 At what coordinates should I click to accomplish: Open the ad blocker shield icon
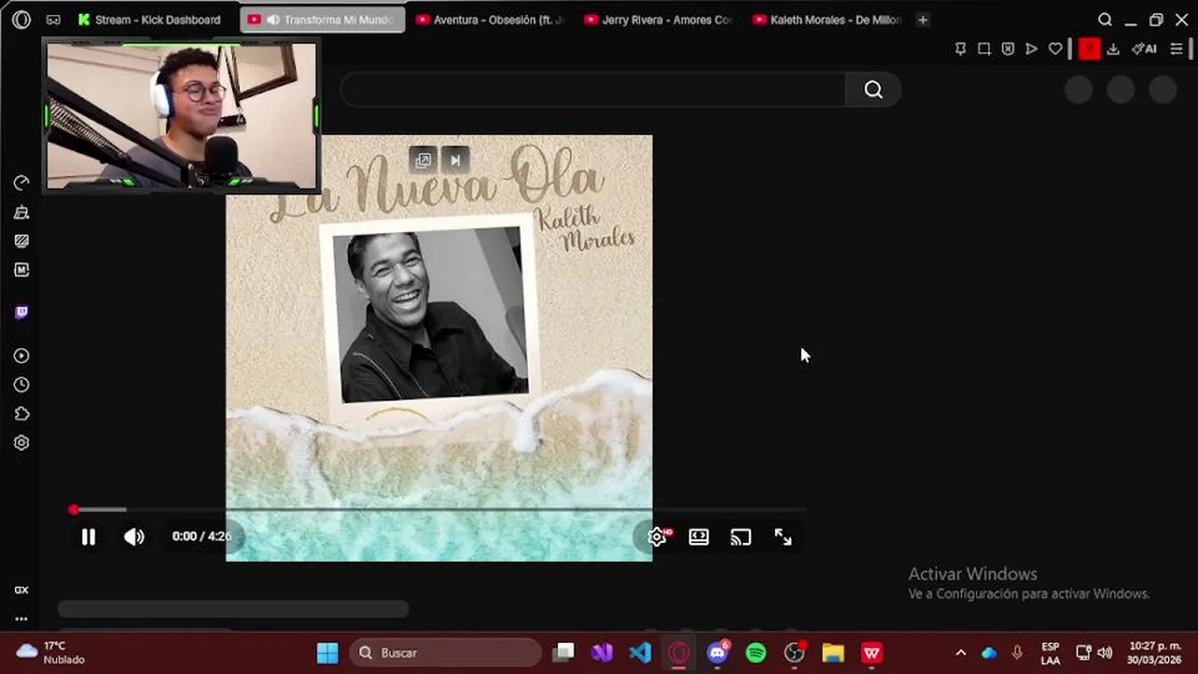tap(1008, 49)
